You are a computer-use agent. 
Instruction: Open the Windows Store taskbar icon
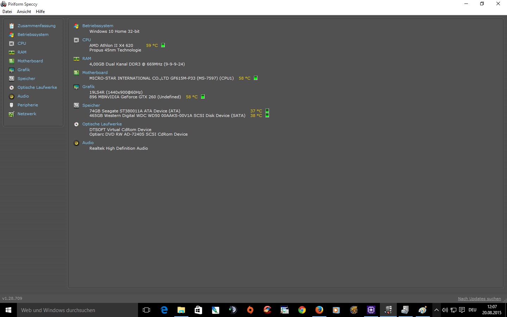coord(198,310)
